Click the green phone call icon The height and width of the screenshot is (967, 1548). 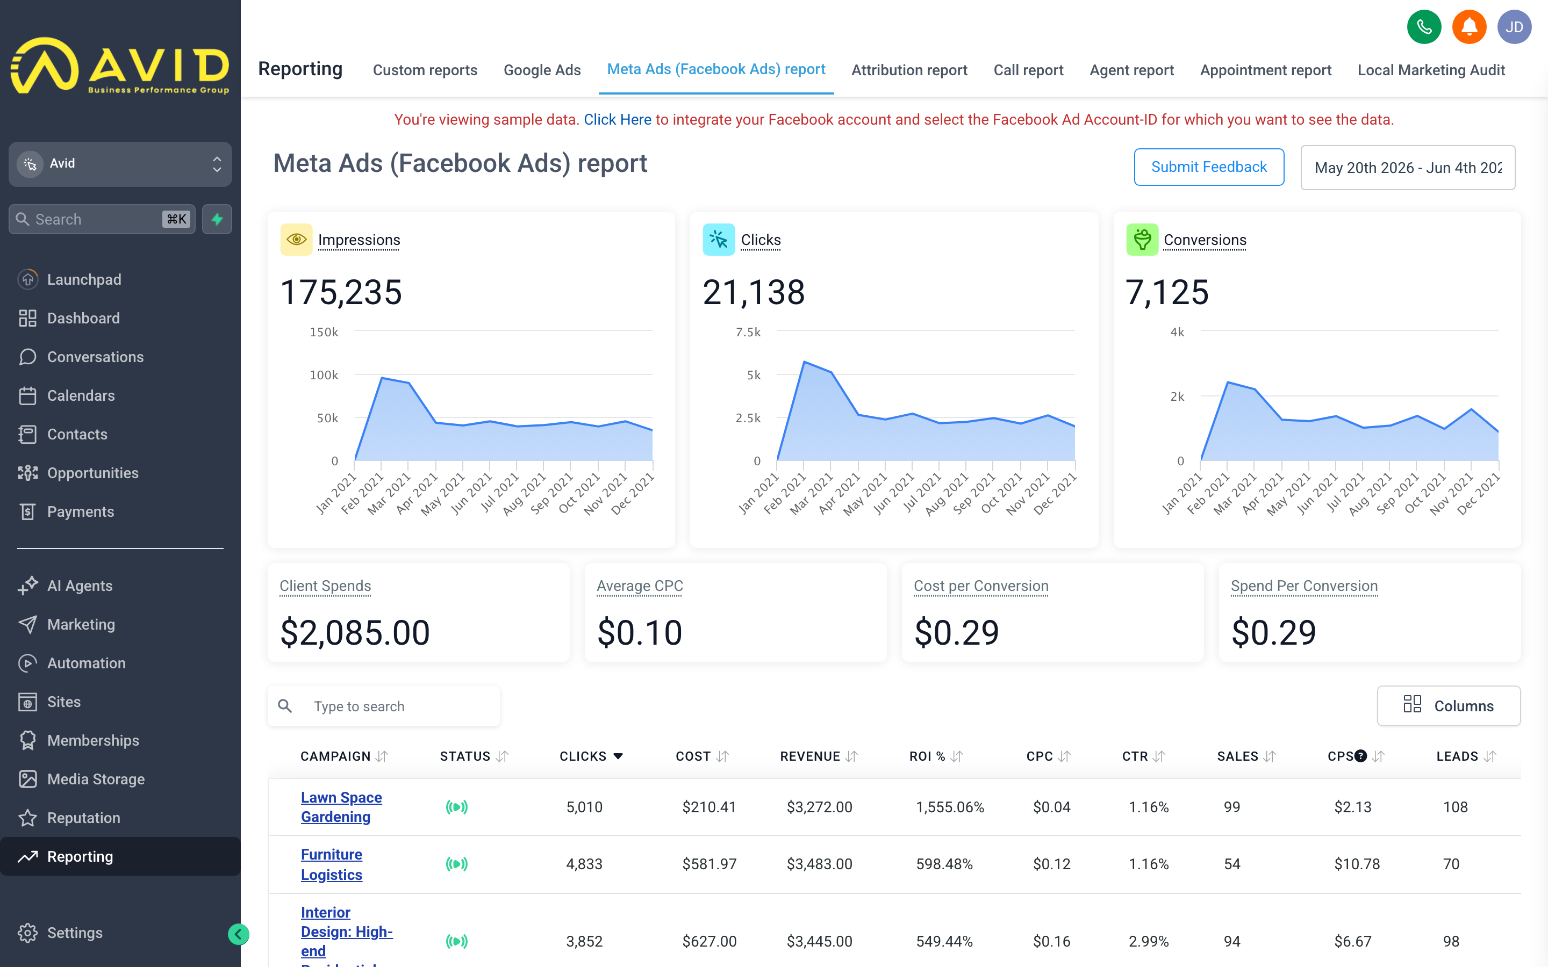pyautogui.click(x=1424, y=27)
